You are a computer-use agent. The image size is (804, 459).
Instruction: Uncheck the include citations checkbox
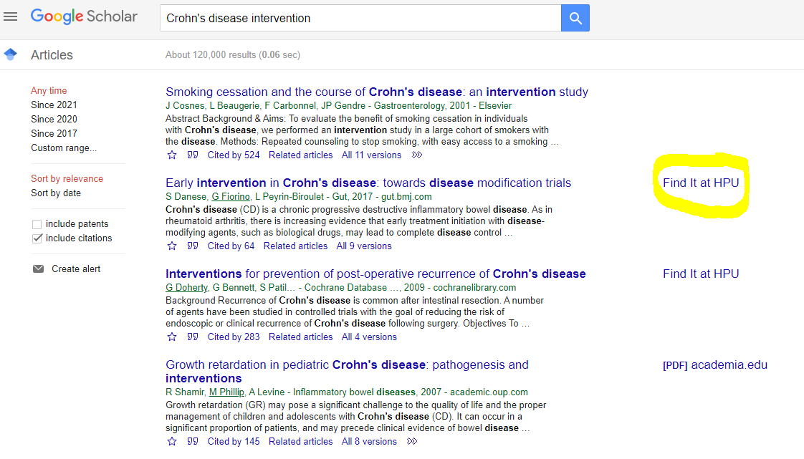37,238
